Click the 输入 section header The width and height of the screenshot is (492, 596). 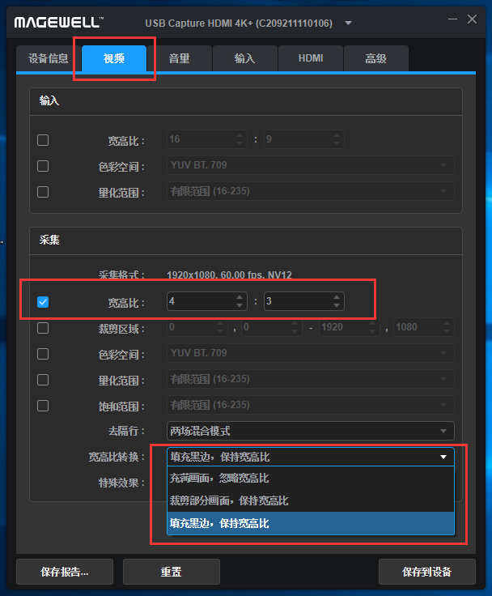point(49,100)
